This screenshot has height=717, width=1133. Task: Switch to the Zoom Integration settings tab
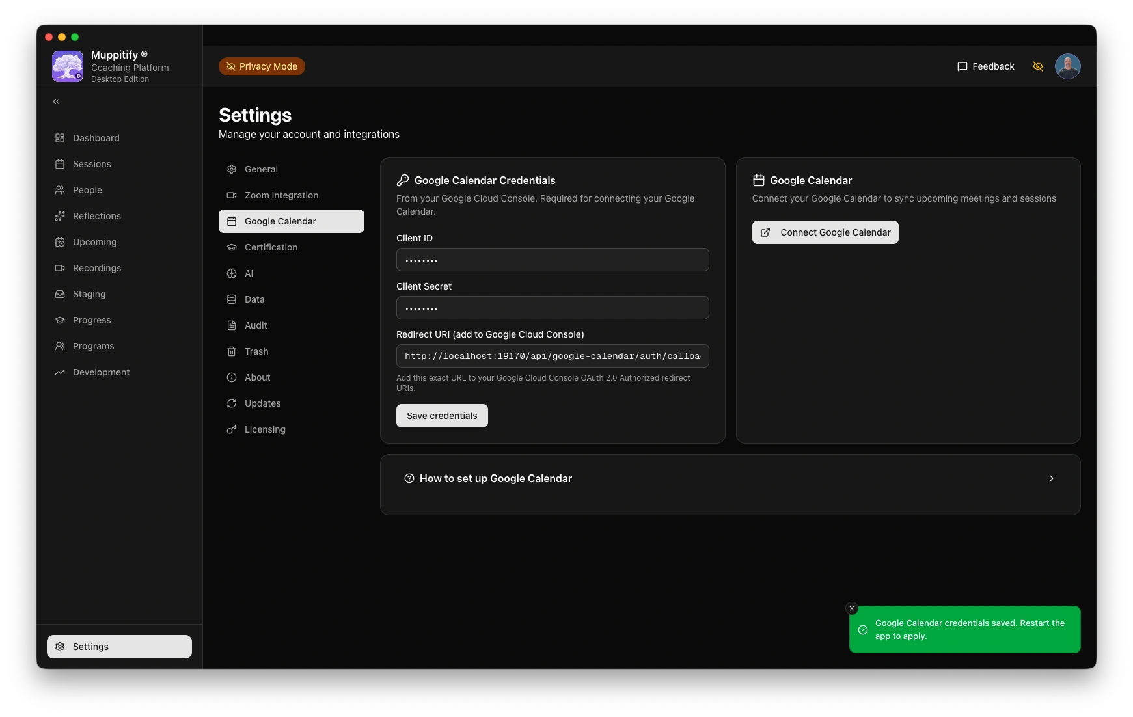[281, 195]
